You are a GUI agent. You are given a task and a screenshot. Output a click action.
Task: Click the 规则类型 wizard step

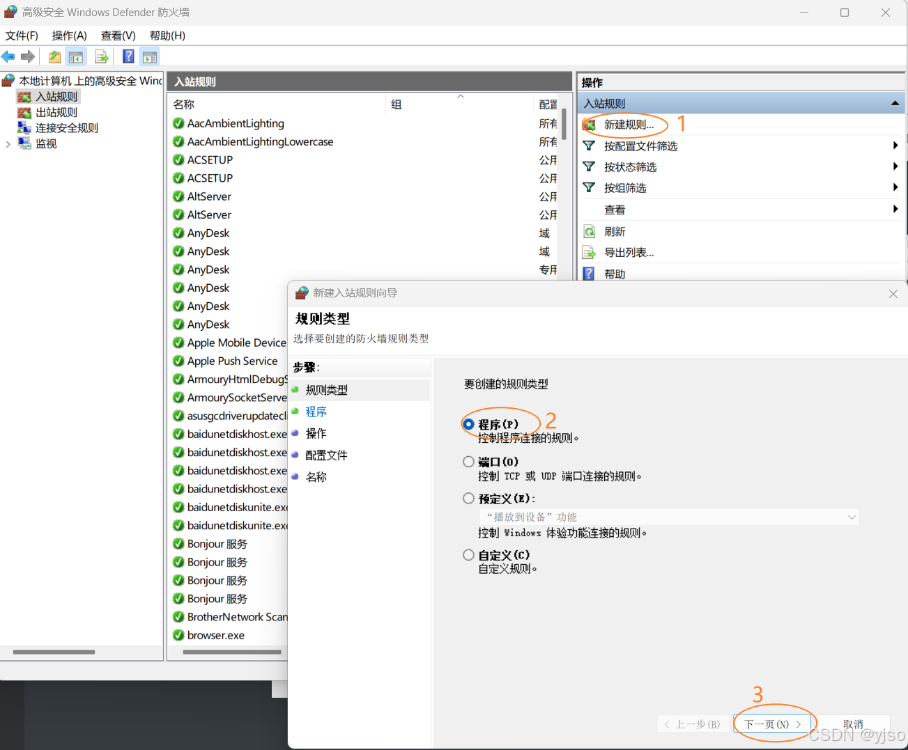pos(326,390)
